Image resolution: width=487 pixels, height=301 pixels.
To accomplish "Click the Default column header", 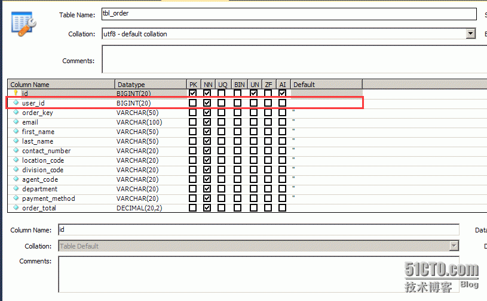I will (326, 84).
